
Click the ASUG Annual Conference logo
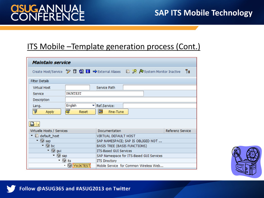coord(48,13)
